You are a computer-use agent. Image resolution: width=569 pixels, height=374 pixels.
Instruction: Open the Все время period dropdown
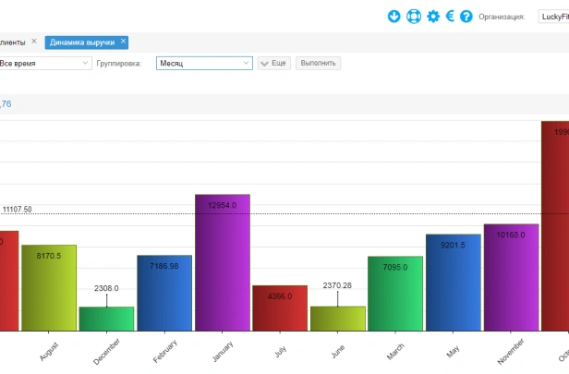44,63
